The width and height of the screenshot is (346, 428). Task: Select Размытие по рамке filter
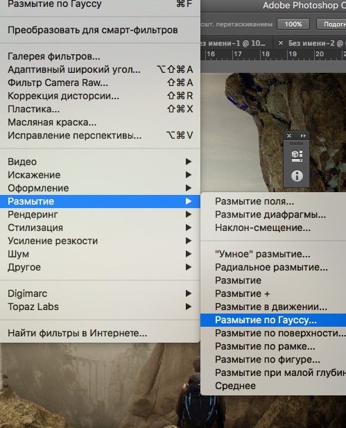(x=273, y=346)
